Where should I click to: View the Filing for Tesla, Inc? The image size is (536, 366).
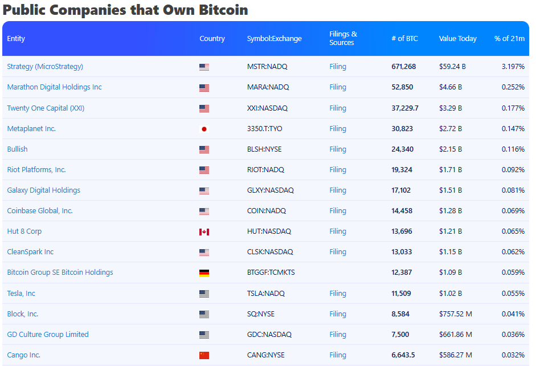(337, 293)
